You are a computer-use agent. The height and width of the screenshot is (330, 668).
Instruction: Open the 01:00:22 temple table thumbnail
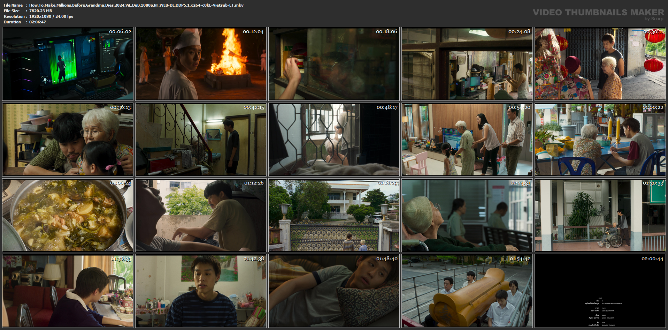600,140
